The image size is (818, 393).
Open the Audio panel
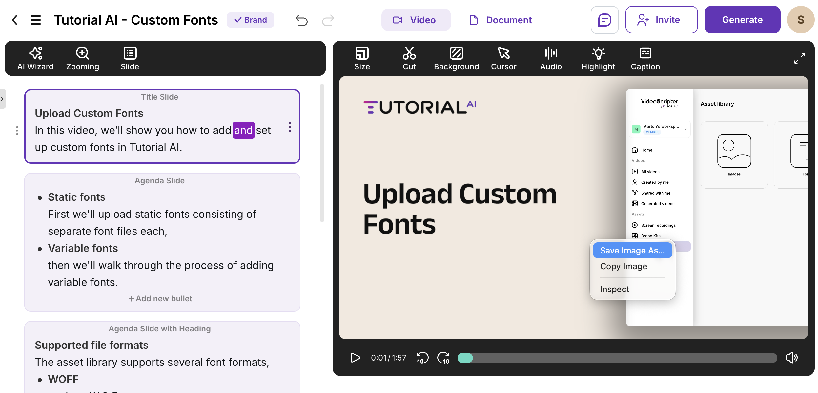click(x=551, y=59)
